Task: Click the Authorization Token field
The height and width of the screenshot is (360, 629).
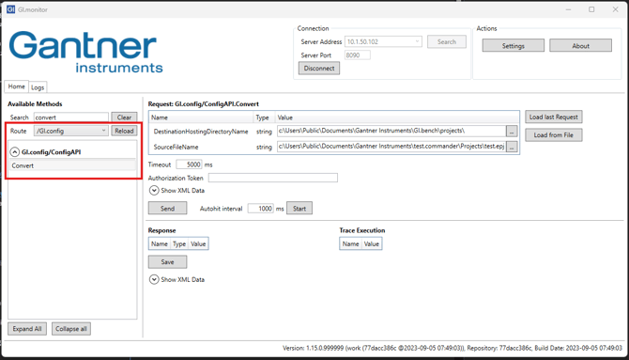Action: [273, 178]
